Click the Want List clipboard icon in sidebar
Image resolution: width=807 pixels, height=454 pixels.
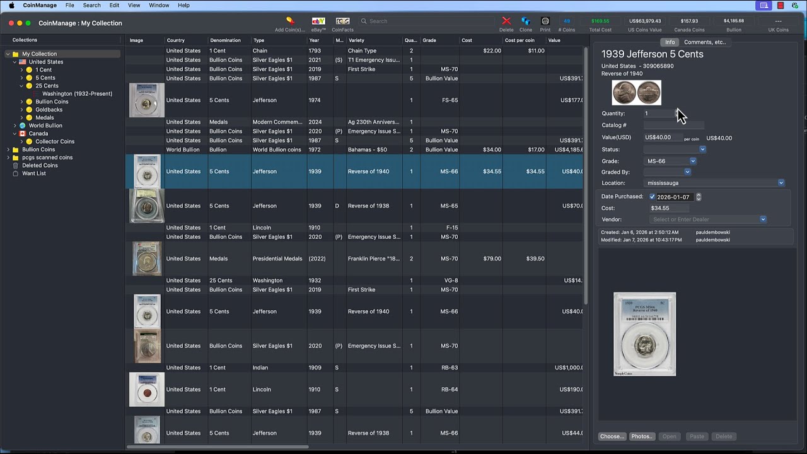pos(16,173)
